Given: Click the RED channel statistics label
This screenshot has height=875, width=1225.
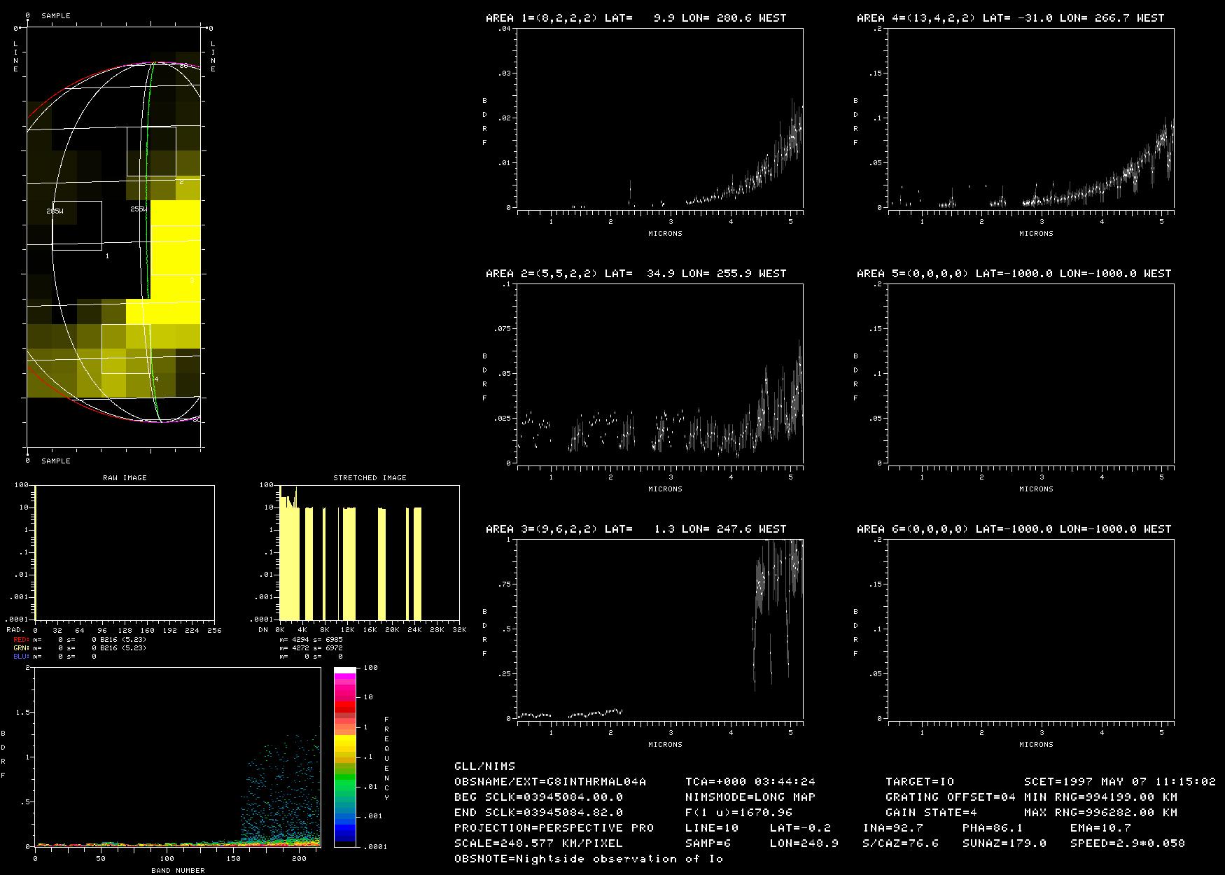Looking at the screenshot, I should point(21,640).
